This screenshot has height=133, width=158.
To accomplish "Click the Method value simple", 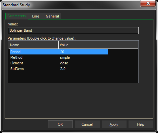I will (65, 57).
